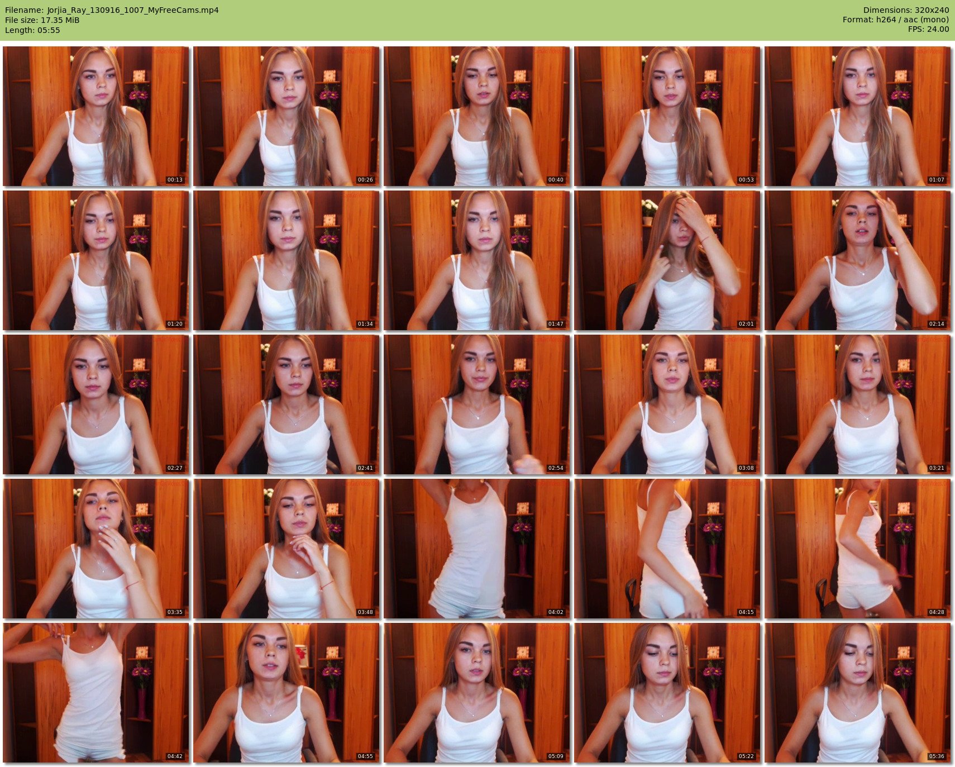This screenshot has width=955, height=767.
Task: Click the thumbnail at 04:42
Action: click(x=96, y=693)
